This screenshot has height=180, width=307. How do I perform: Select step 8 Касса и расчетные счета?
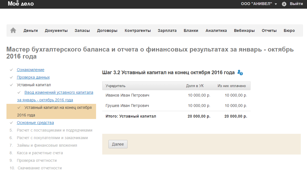[40, 153]
